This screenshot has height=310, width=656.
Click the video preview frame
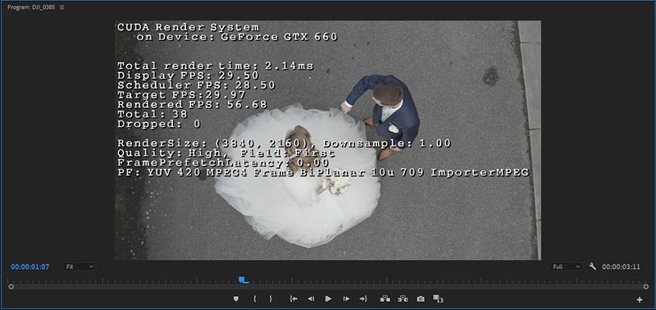327,140
